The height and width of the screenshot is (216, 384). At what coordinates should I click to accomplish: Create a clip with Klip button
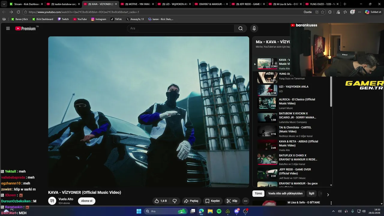click(x=232, y=201)
